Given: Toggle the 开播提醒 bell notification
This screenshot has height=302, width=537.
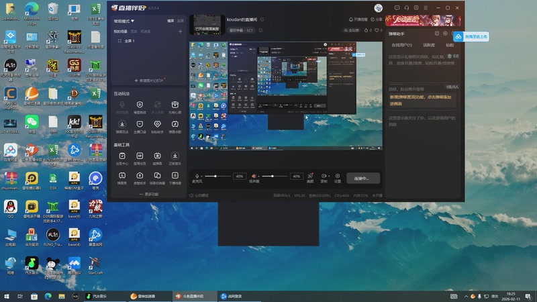Looking at the screenshot, I should coord(358,19).
